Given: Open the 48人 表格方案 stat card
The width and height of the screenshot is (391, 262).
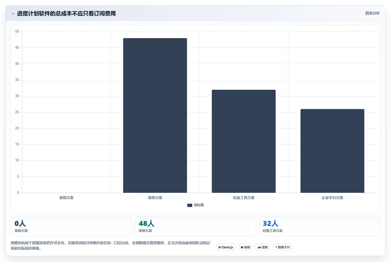Looking at the screenshot, I should 195,226.
